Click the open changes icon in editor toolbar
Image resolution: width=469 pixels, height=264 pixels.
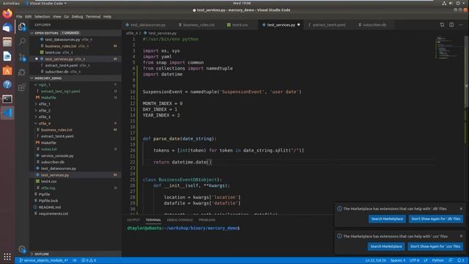tap(442, 25)
